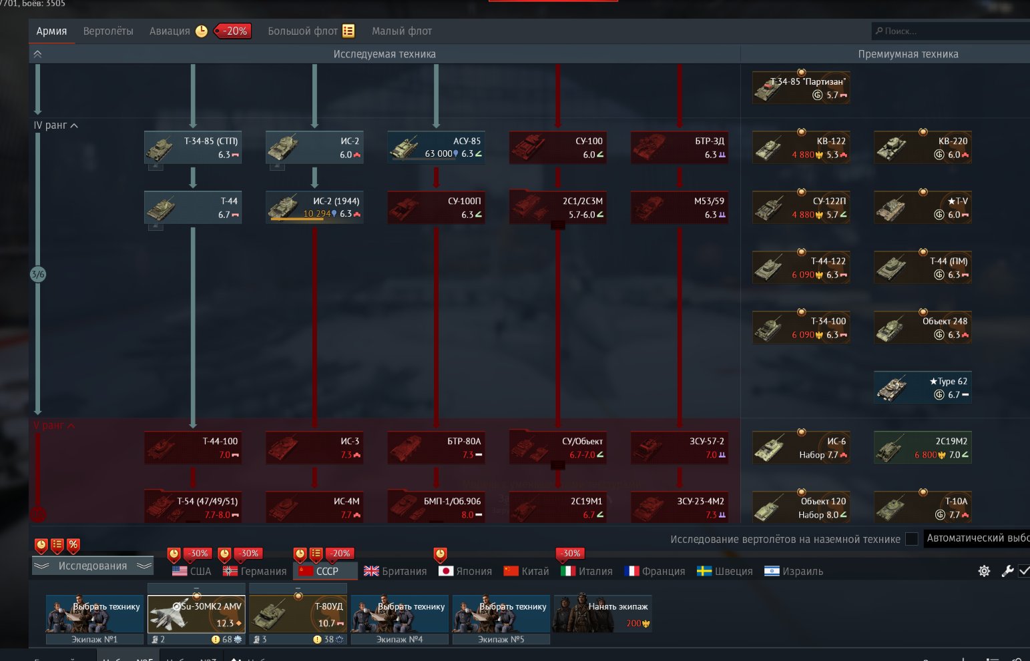
Task: Select the Su-30MK2 AMV crew slot
Action: tap(196, 614)
